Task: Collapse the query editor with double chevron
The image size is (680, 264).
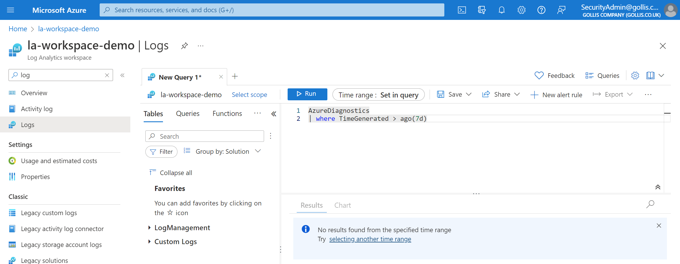Action: click(658, 187)
